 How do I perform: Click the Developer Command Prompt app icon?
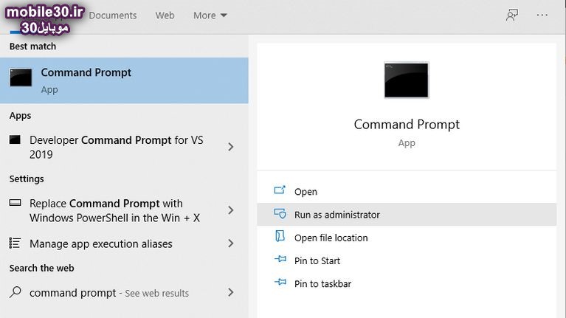click(x=15, y=140)
